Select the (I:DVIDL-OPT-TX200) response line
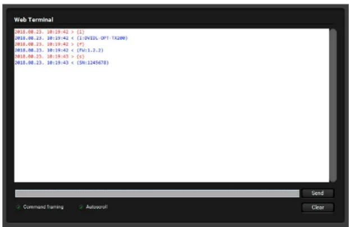This screenshot has height=227, width=349. point(71,38)
